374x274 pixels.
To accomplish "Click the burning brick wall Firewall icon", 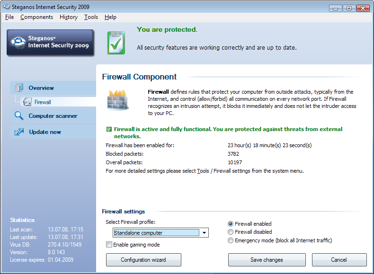I will tap(117, 100).
